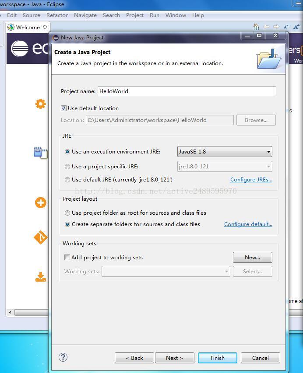
Task: Click the Cancel button
Action: [261, 358]
